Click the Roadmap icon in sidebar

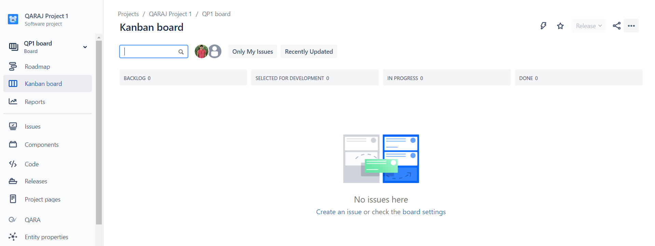point(13,66)
